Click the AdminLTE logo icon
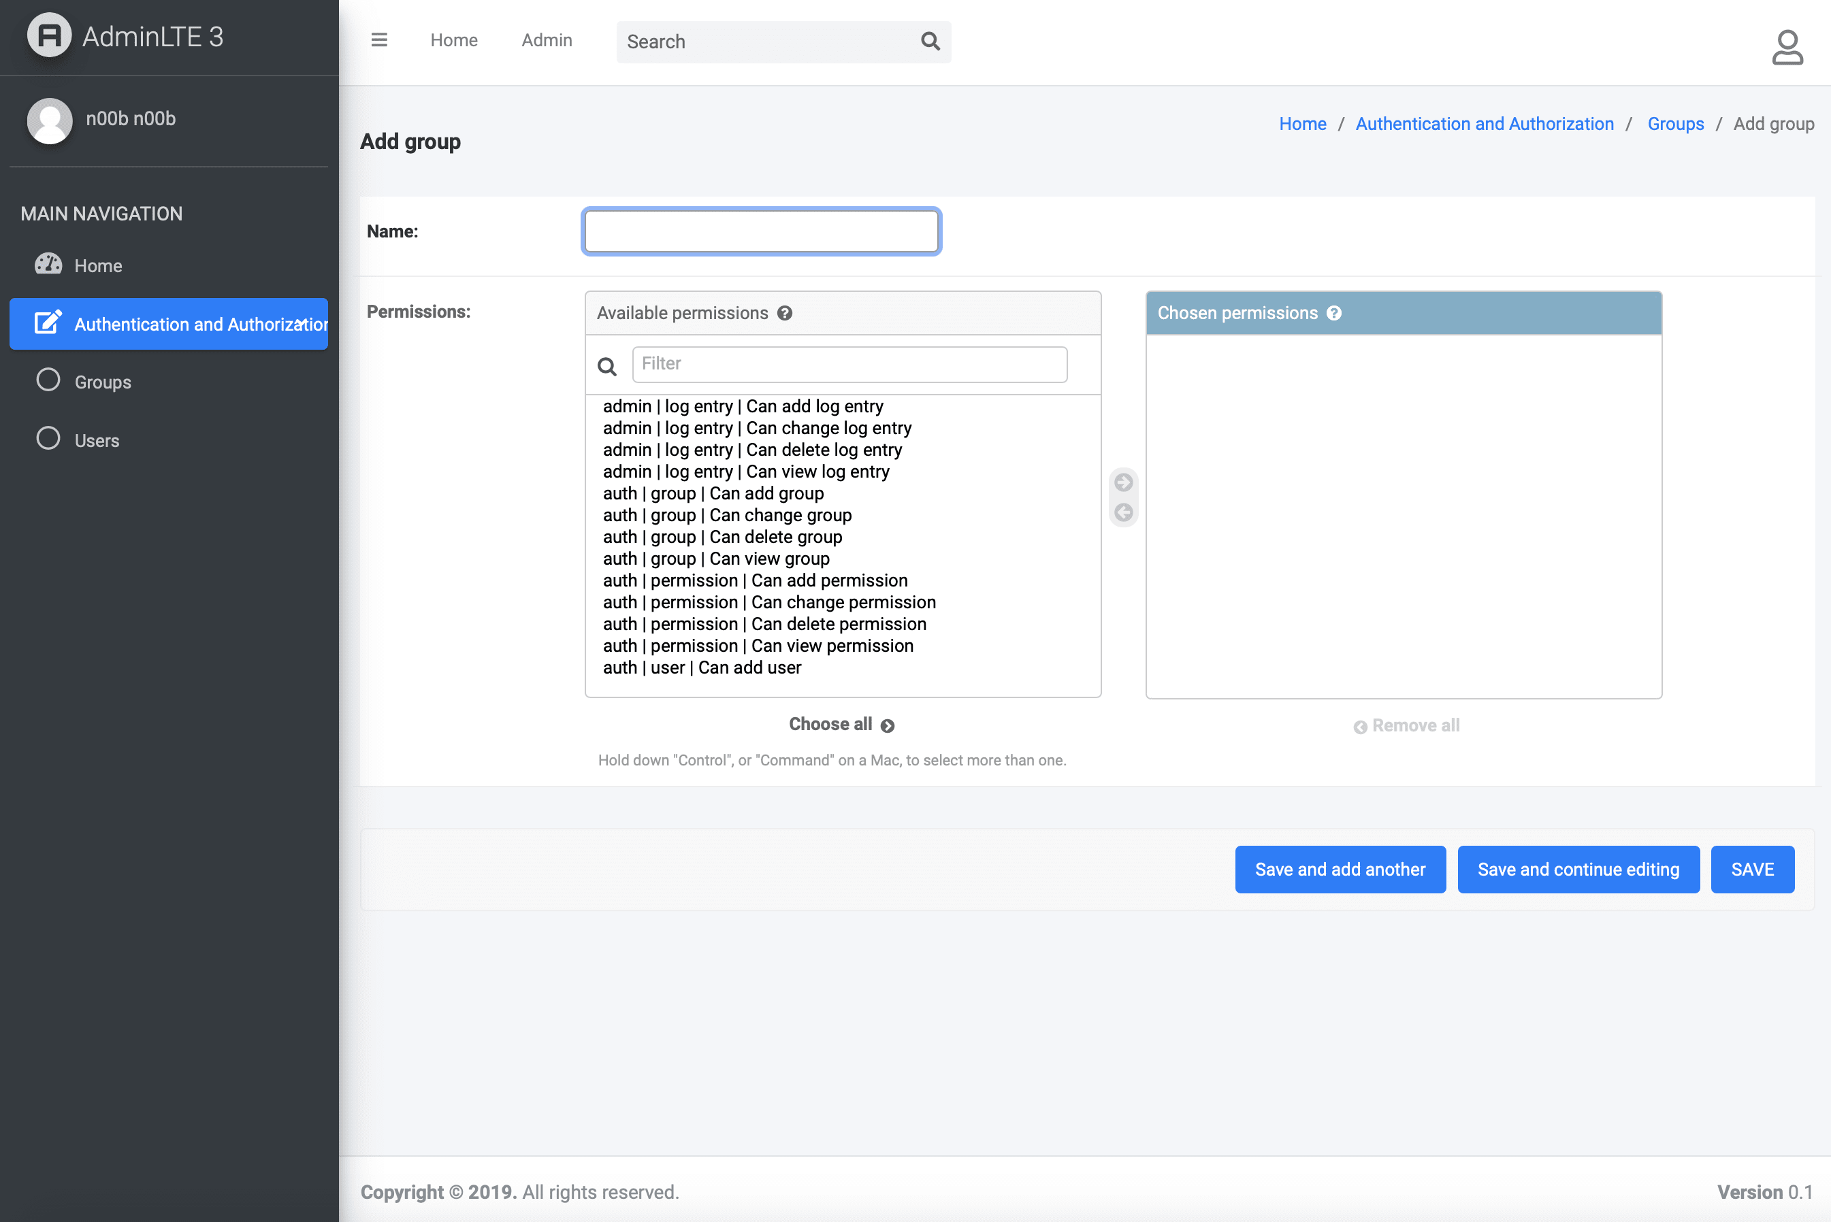Image resolution: width=1831 pixels, height=1222 pixels. [49, 34]
